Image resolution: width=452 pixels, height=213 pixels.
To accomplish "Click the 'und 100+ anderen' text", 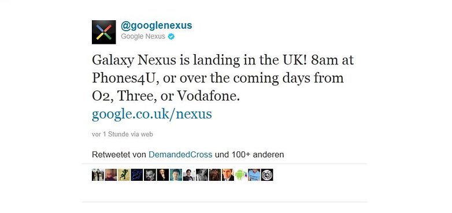I will tap(249, 155).
